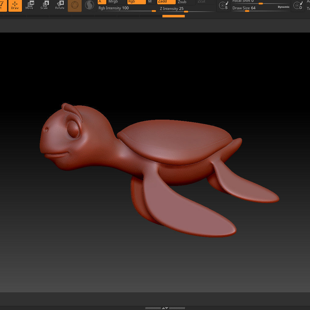310x310 pixels.
Task: Adjust the Rgb Intensity slider
Action: click(127, 8)
